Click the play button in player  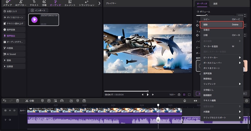(x=147, y=95)
